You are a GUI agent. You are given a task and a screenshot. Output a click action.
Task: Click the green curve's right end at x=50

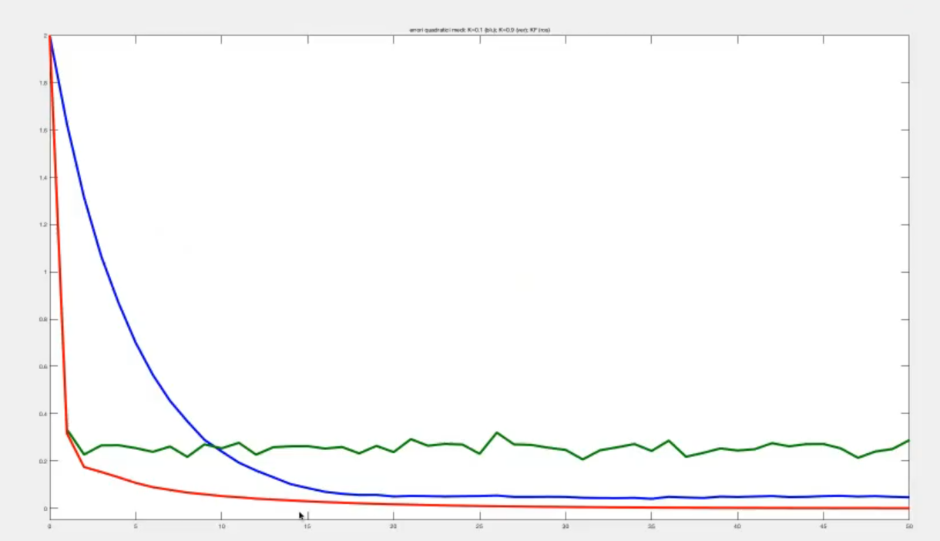pos(908,440)
